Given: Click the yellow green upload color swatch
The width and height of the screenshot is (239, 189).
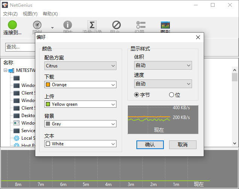Looking at the screenshot, I should pos(48,104).
